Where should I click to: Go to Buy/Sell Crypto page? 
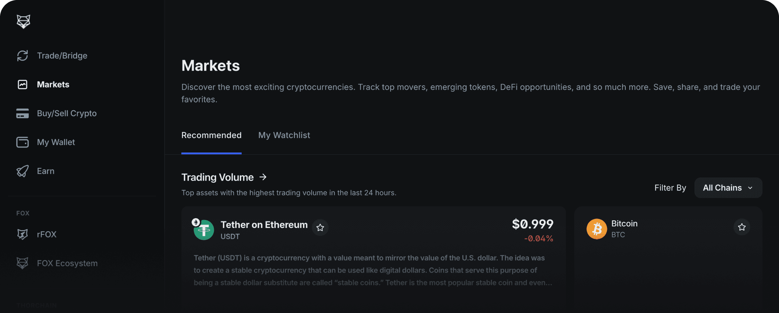[67, 113]
